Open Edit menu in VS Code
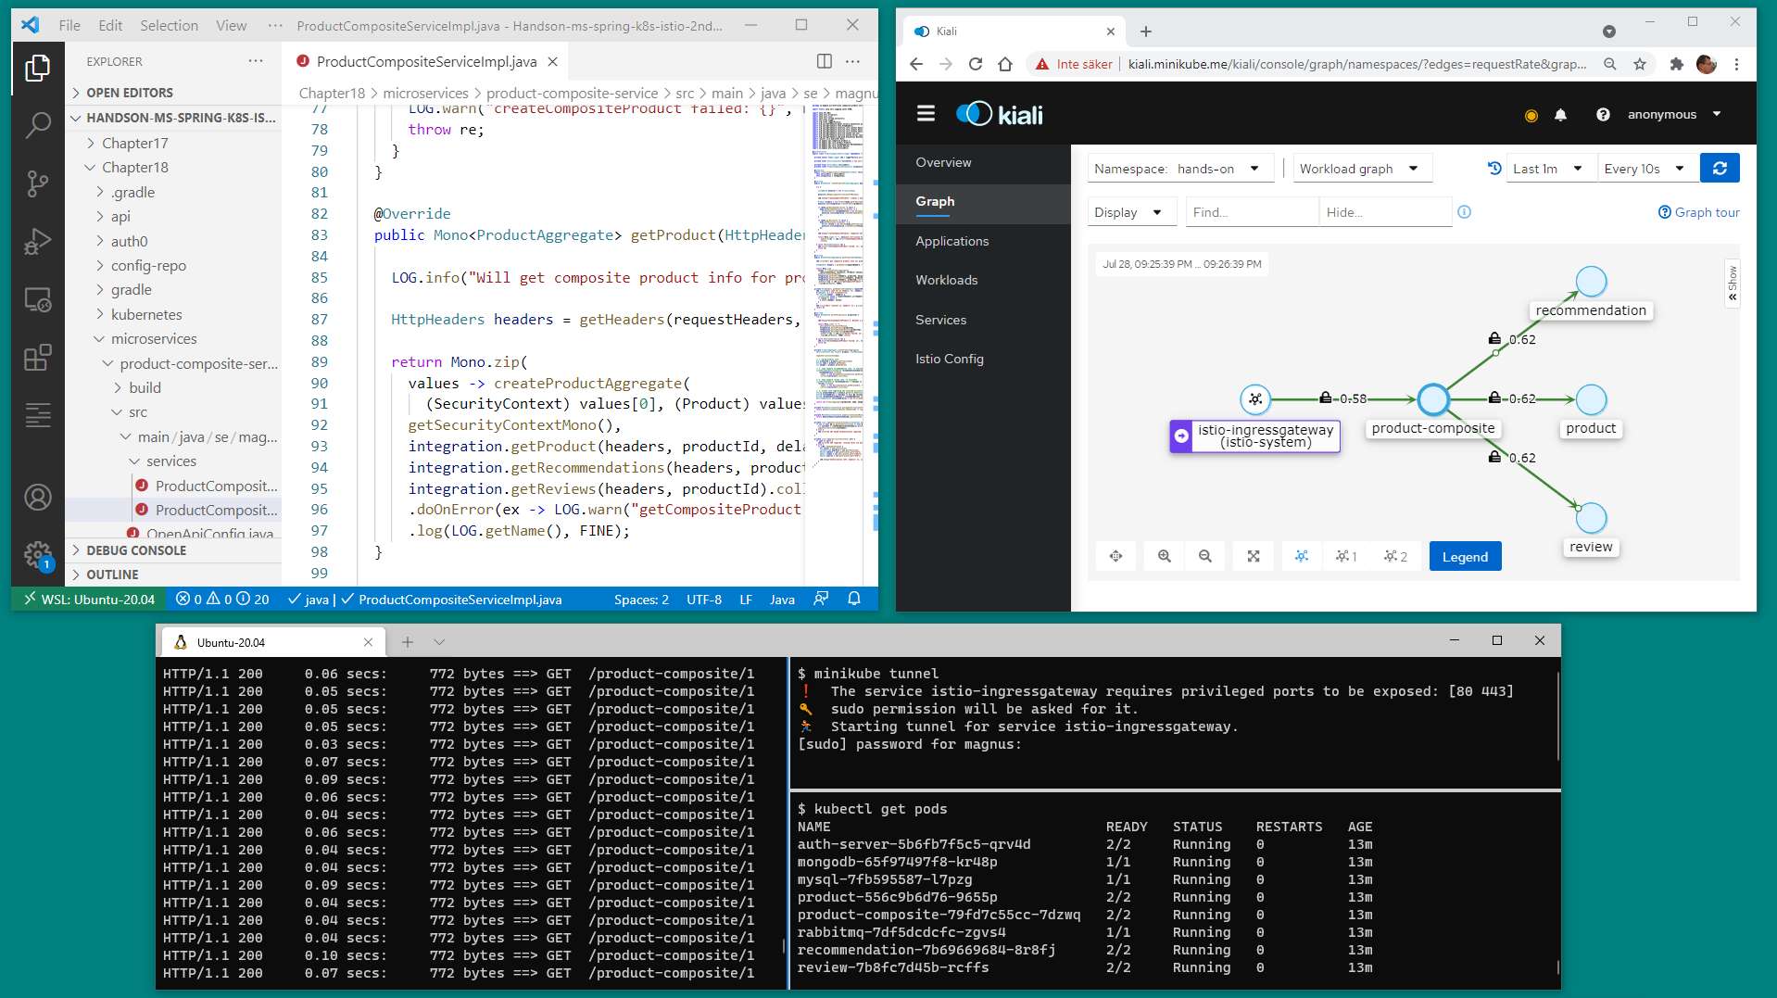This screenshot has height=998, width=1777. tap(110, 25)
